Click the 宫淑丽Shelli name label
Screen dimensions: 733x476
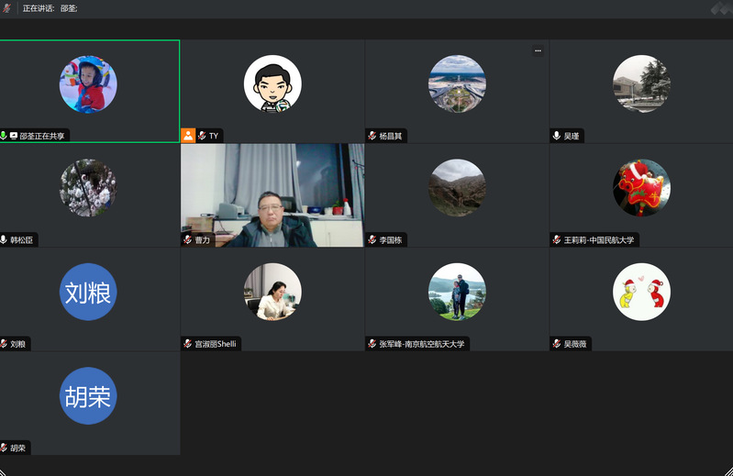pyautogui.click(x=216, y=345)
